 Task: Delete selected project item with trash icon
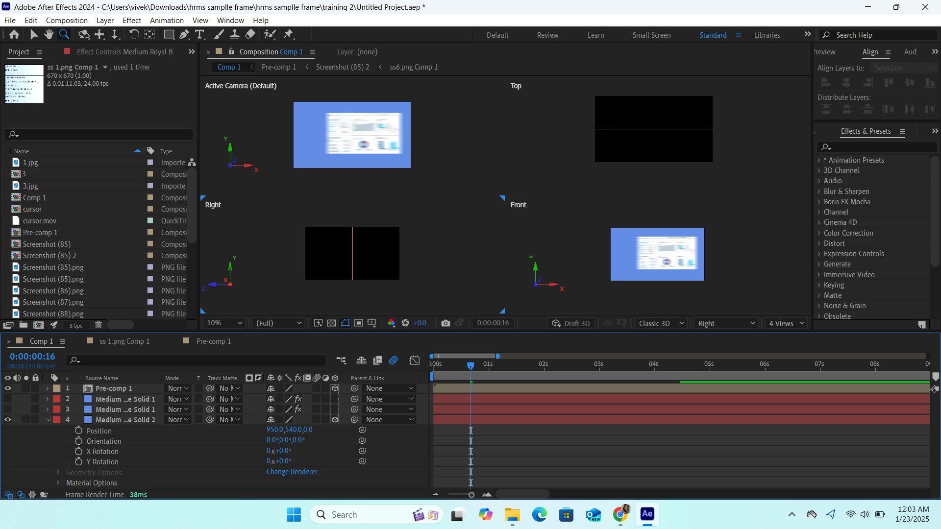coord(98,325)
